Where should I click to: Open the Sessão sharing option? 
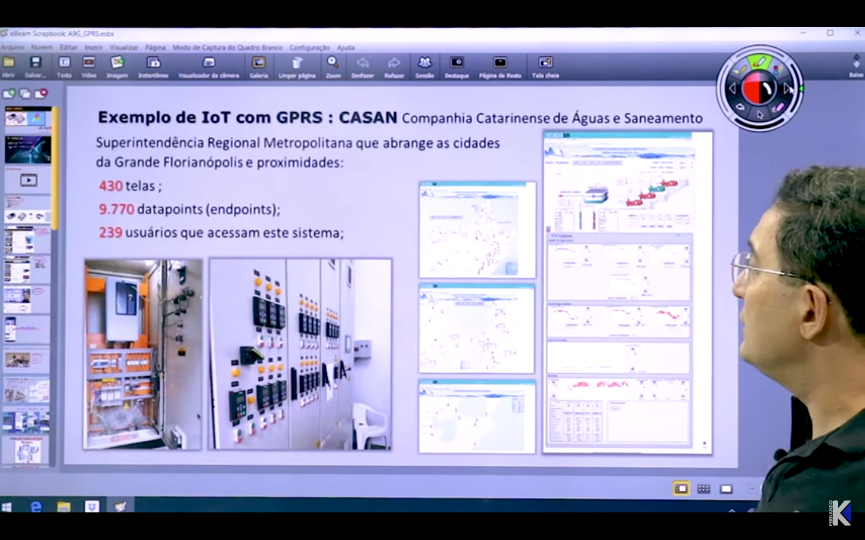pyautogui.click(x=425, y=66)
